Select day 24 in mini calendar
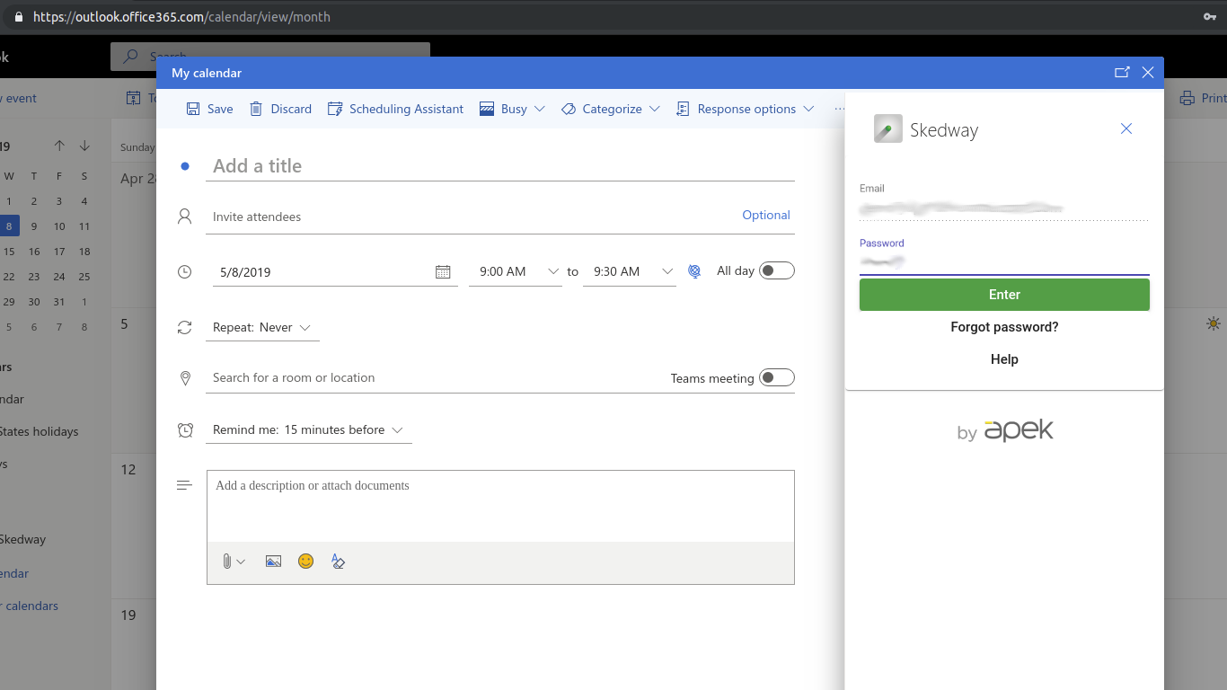This screenshot has width=1227, height=690. tap(59, 277)
